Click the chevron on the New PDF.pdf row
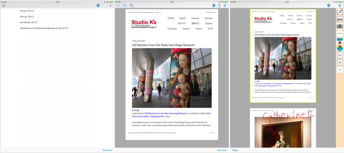The width and height of the screenshot is (344, 153). (94, 22)
